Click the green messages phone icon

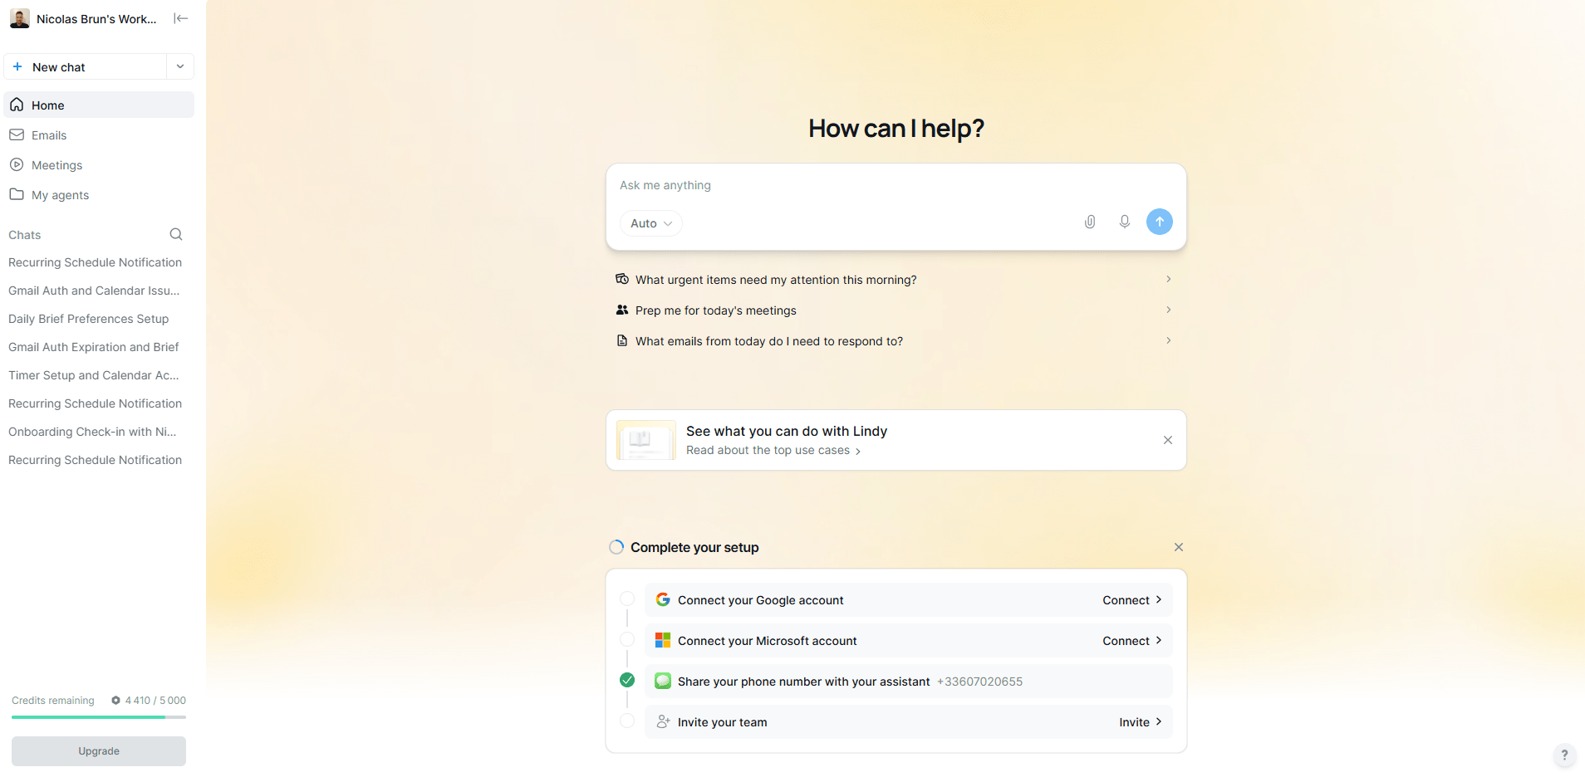pos(663,681)
